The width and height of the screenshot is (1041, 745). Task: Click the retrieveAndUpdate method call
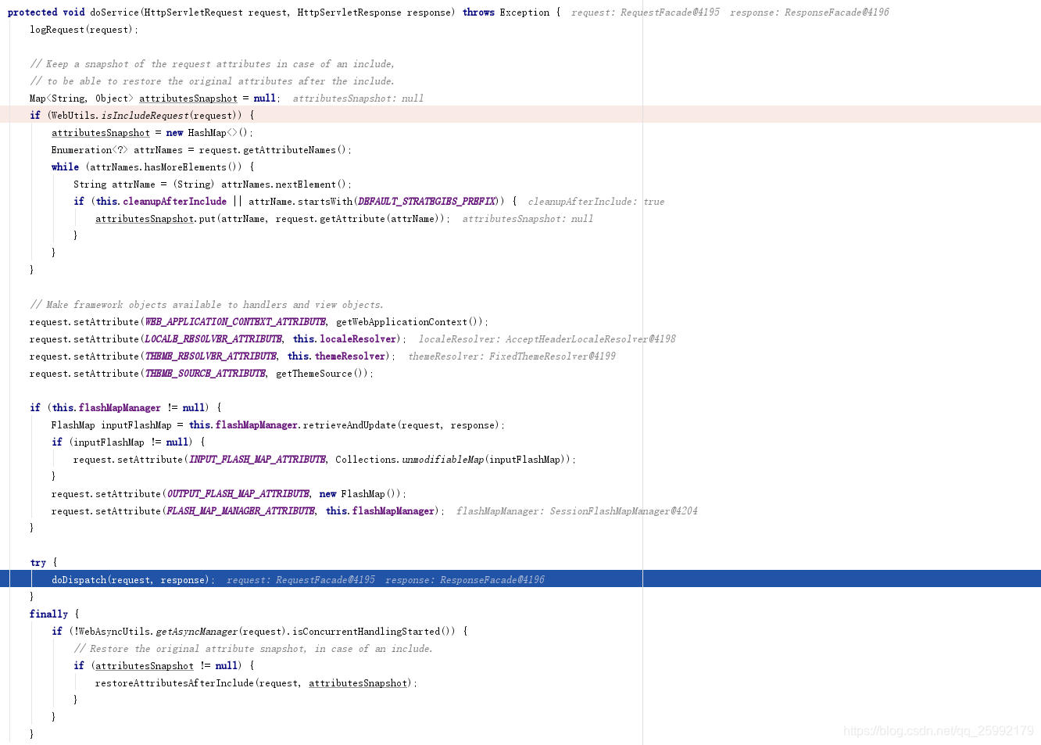click(x=349, y=425)
